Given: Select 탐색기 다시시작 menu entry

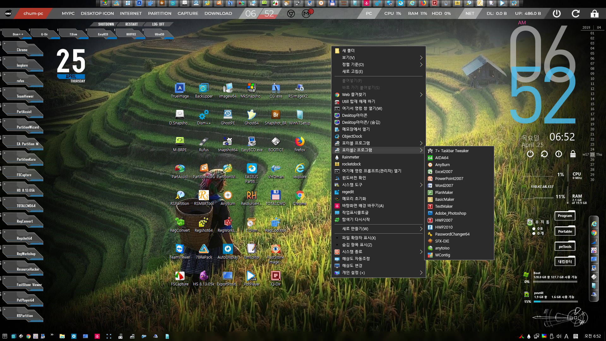Looking at the screenshot, I should click(378, 219).
